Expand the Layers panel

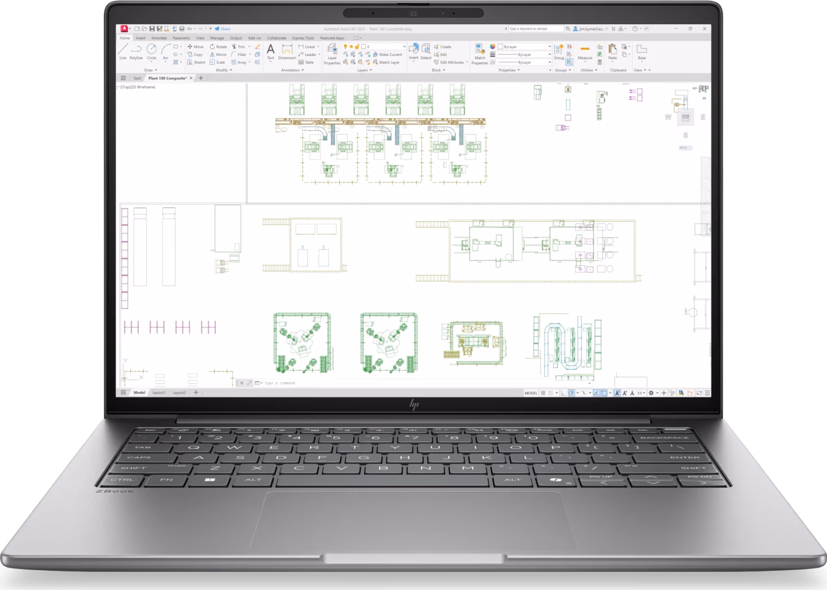click(x=364, y=70)
